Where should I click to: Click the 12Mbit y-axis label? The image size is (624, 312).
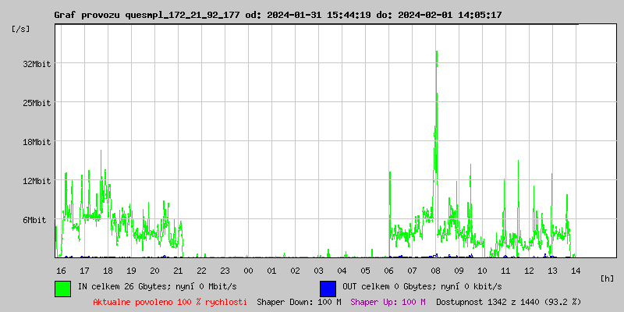point(37,181)
